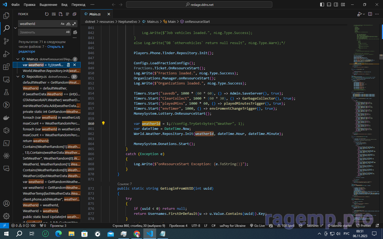
Task: Open the Файл menu
Action: (x=15, y=5)
